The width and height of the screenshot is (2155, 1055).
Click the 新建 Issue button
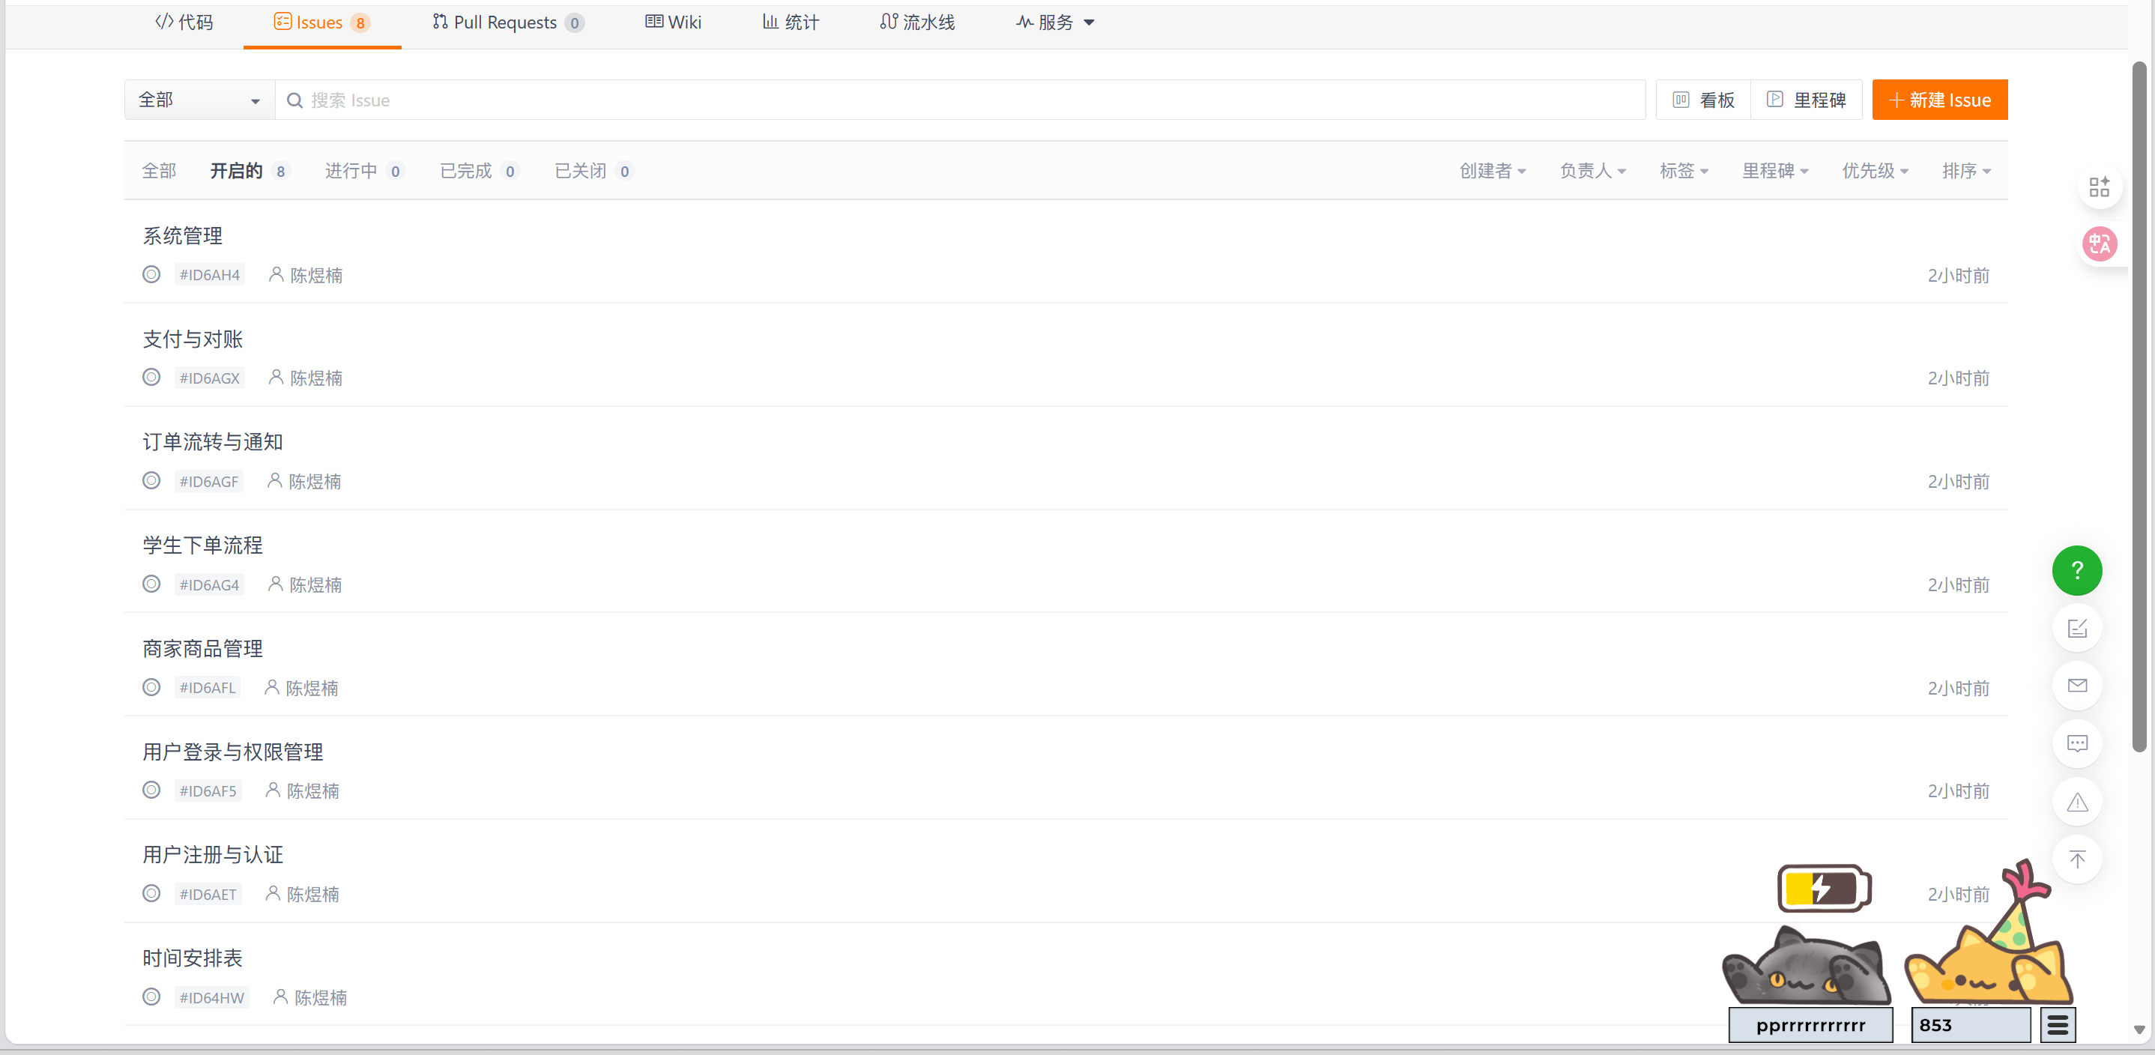click(1939, 100)
